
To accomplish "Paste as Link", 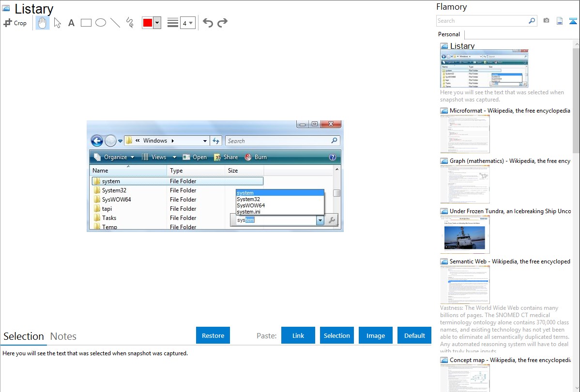I will point(298,335).
